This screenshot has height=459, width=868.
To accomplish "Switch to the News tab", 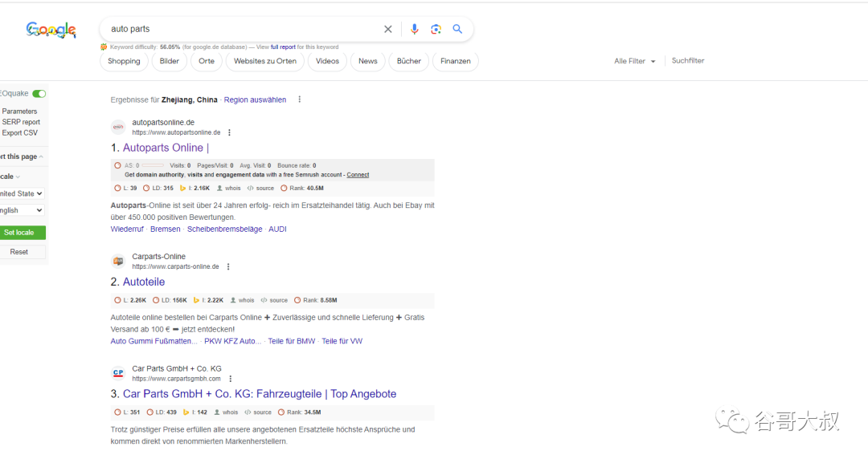I will point(367,61).
